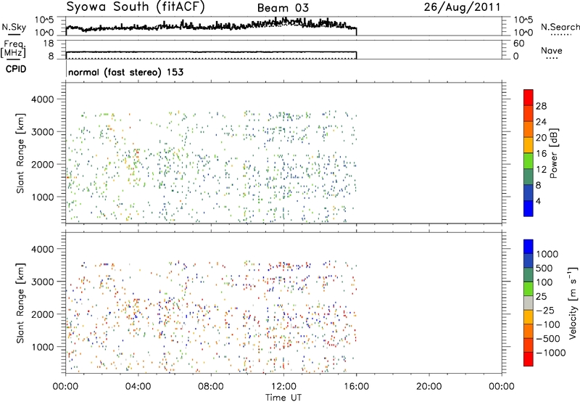Click the "08:00" time axis label
This screenshot has width=580, height=402.
point(211,387)
